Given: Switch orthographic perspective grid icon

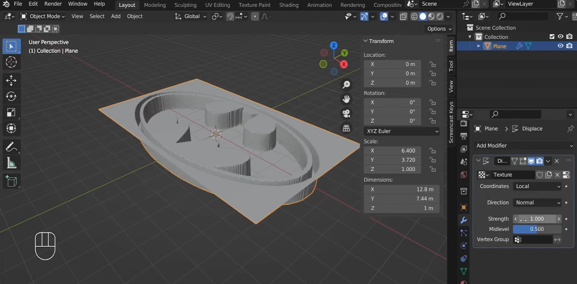Looking at the screenshot, I should coord(346,128).
